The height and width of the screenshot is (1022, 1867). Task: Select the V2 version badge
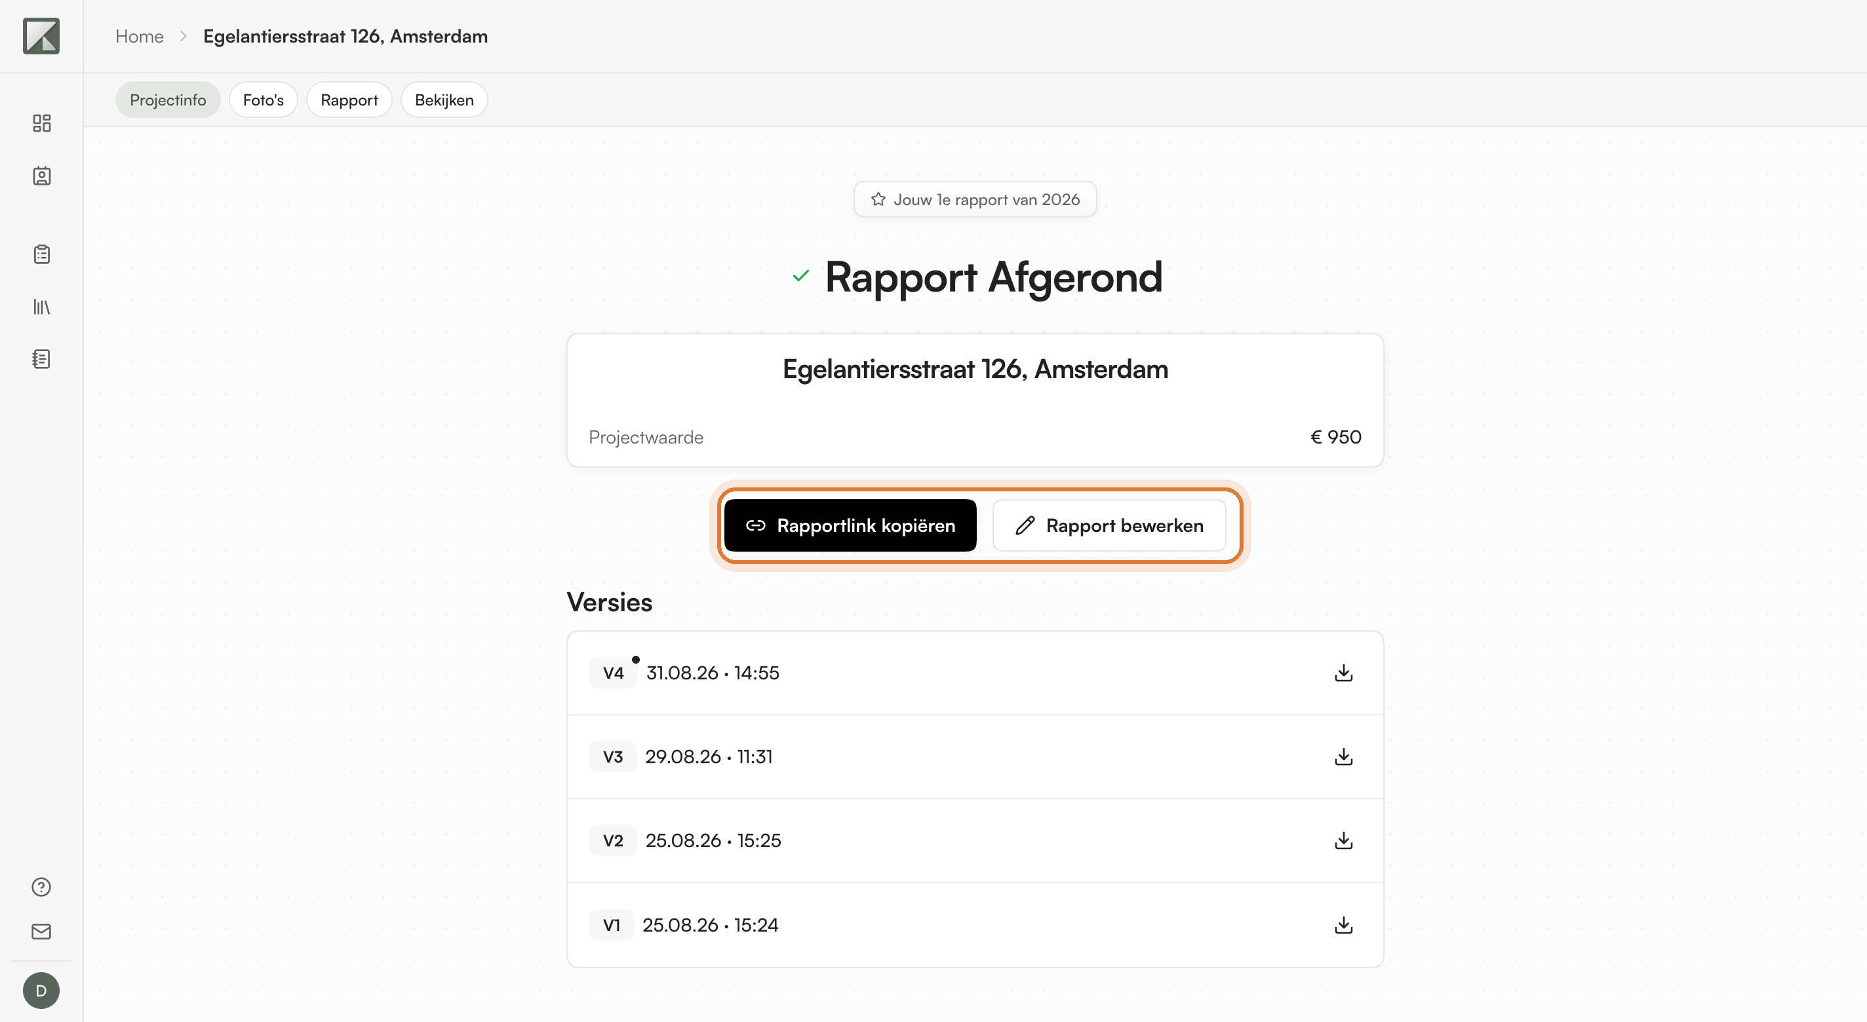click(613, 841)
